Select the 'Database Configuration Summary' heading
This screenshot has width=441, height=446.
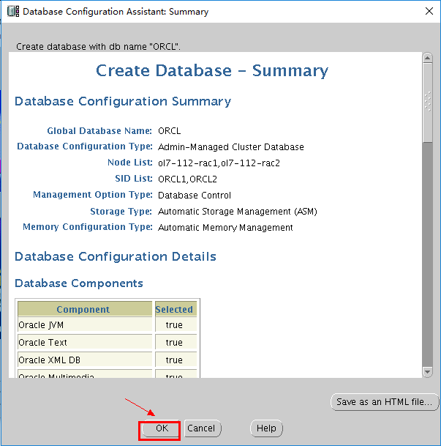coord(123,102)
